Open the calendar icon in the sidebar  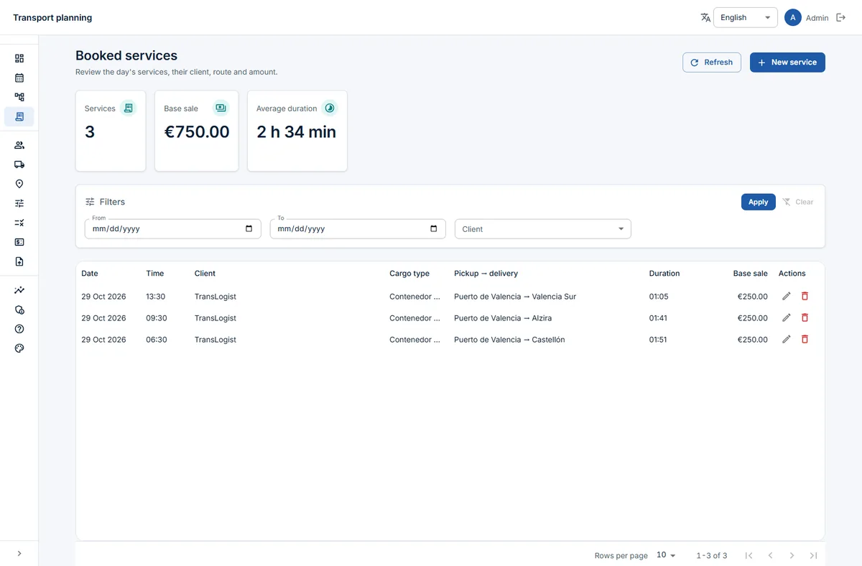click(x=19, y=78)
